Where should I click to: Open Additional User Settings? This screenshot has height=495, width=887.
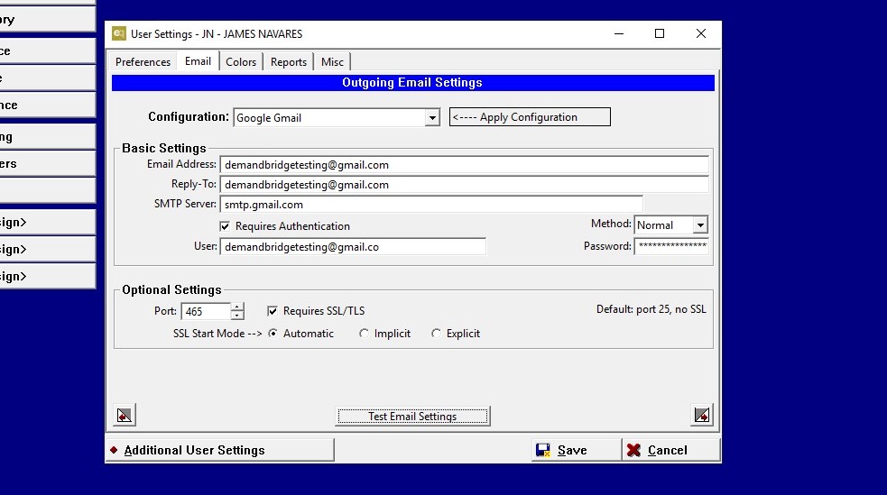point(219,450)
